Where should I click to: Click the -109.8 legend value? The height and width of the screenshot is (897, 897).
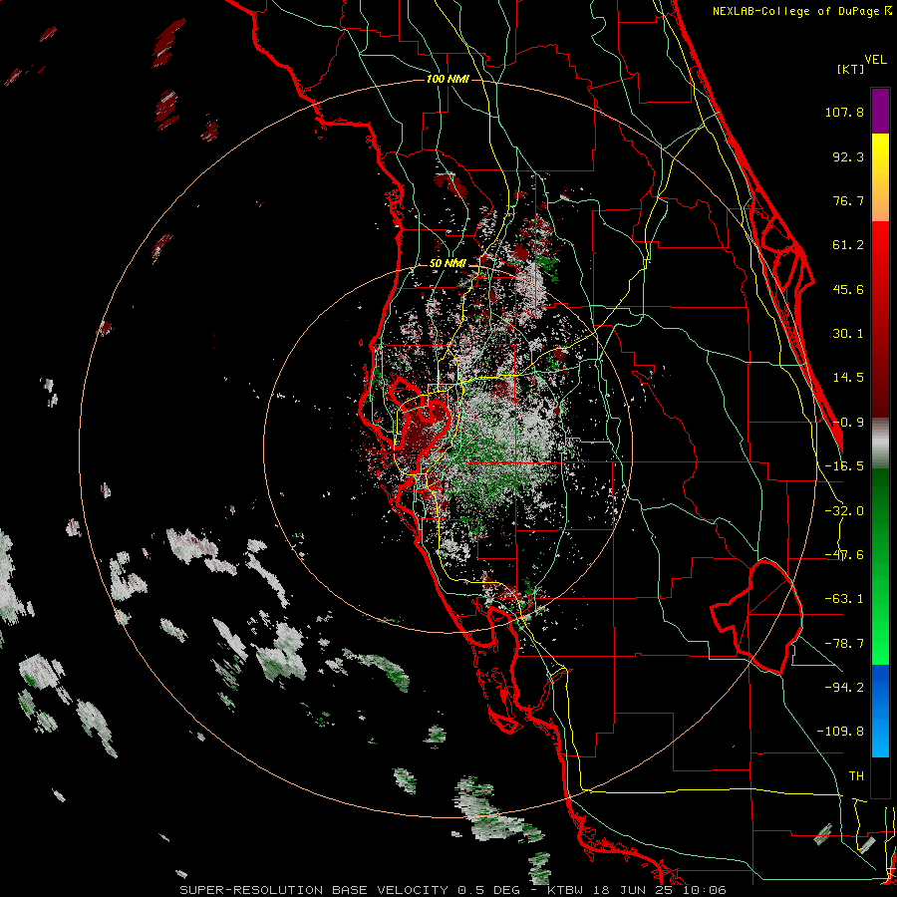pyautogui.click(x=841, y=732)
